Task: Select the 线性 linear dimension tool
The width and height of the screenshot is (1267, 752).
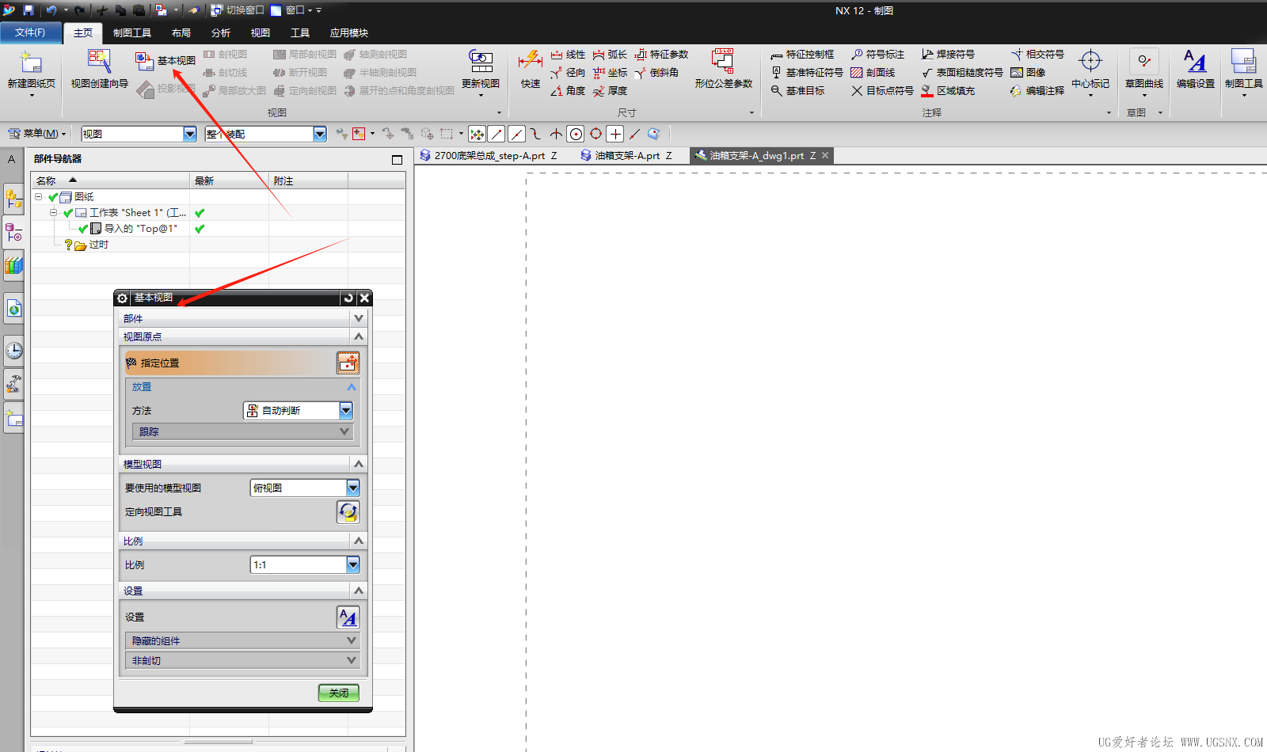Action: click(568, 55)
